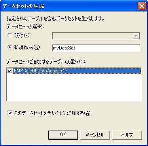Viewport: 148px width, 146px height.
Task: Click the 既存(E) label text
Action: pos(22,36)
